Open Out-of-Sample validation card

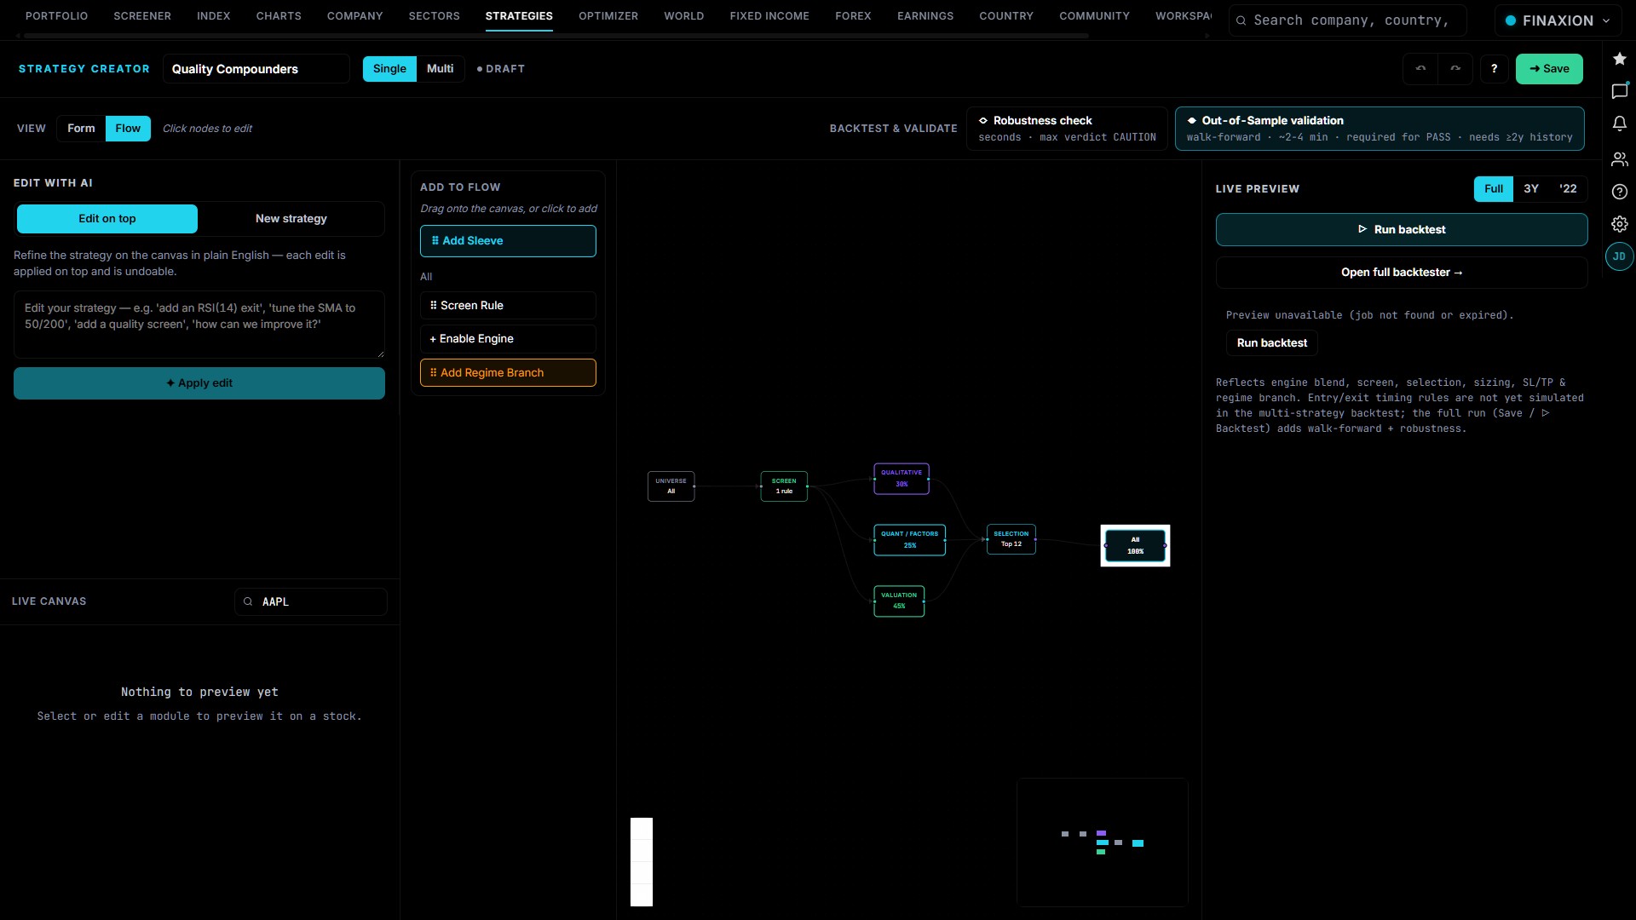tap(1380, 129)
